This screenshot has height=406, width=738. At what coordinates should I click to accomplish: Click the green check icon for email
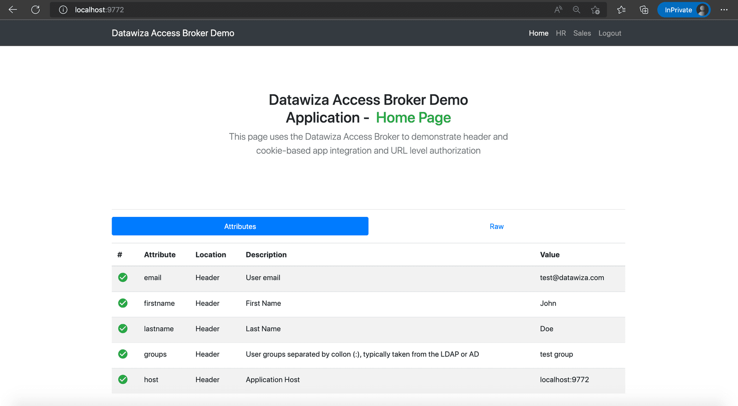point(123,277)
